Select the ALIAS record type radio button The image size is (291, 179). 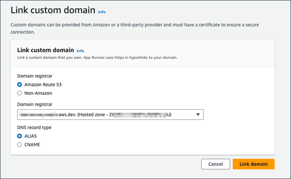tap(19, 136)
